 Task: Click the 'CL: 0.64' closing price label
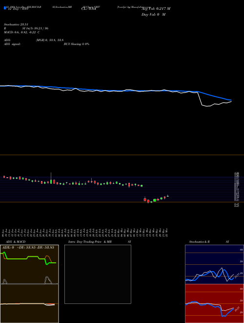(x=89, y=9)
